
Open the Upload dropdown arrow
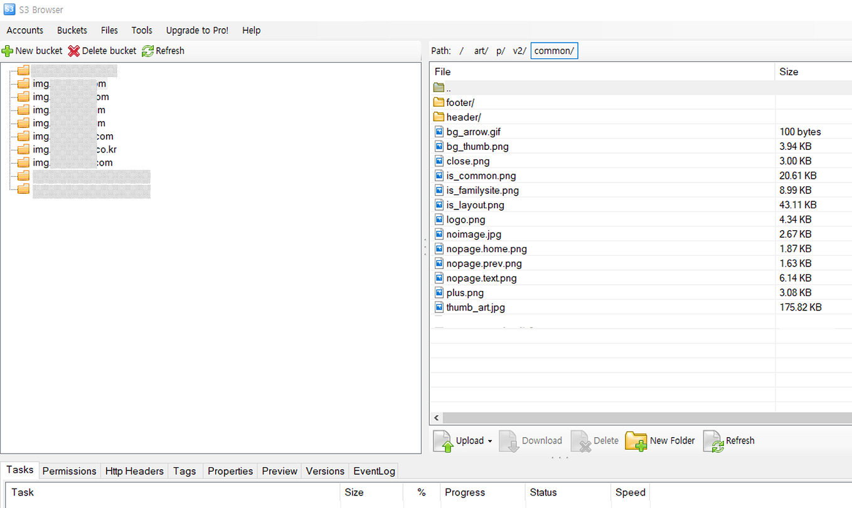pos(489,440)
